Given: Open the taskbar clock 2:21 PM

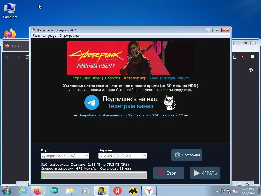Looking at the screenshot, I should click(248, 191).
